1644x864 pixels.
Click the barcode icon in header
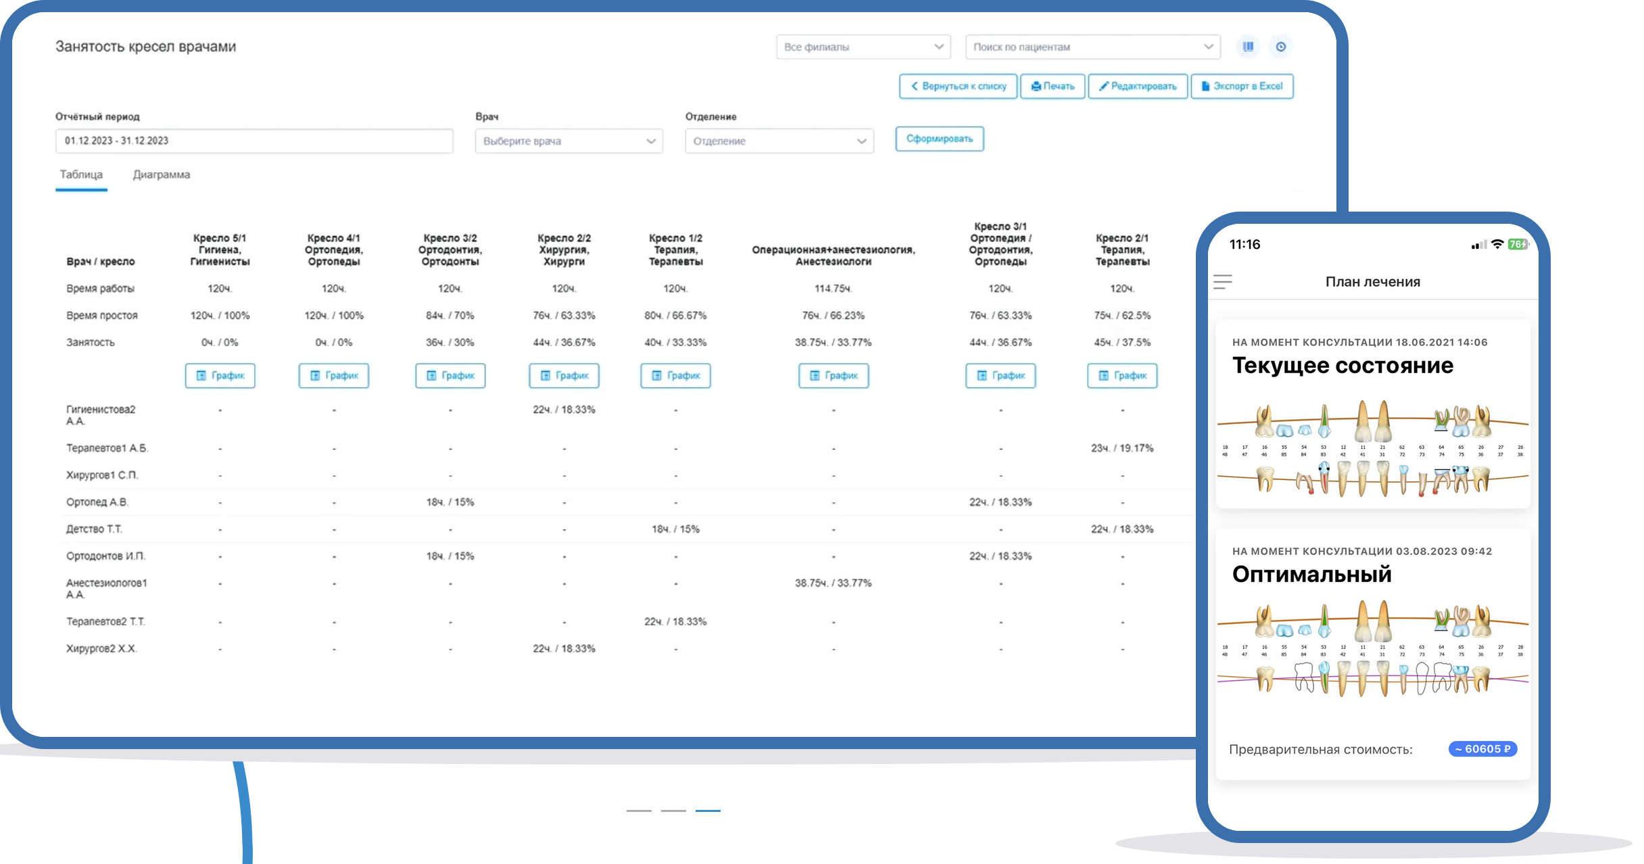pos(1248,47)
